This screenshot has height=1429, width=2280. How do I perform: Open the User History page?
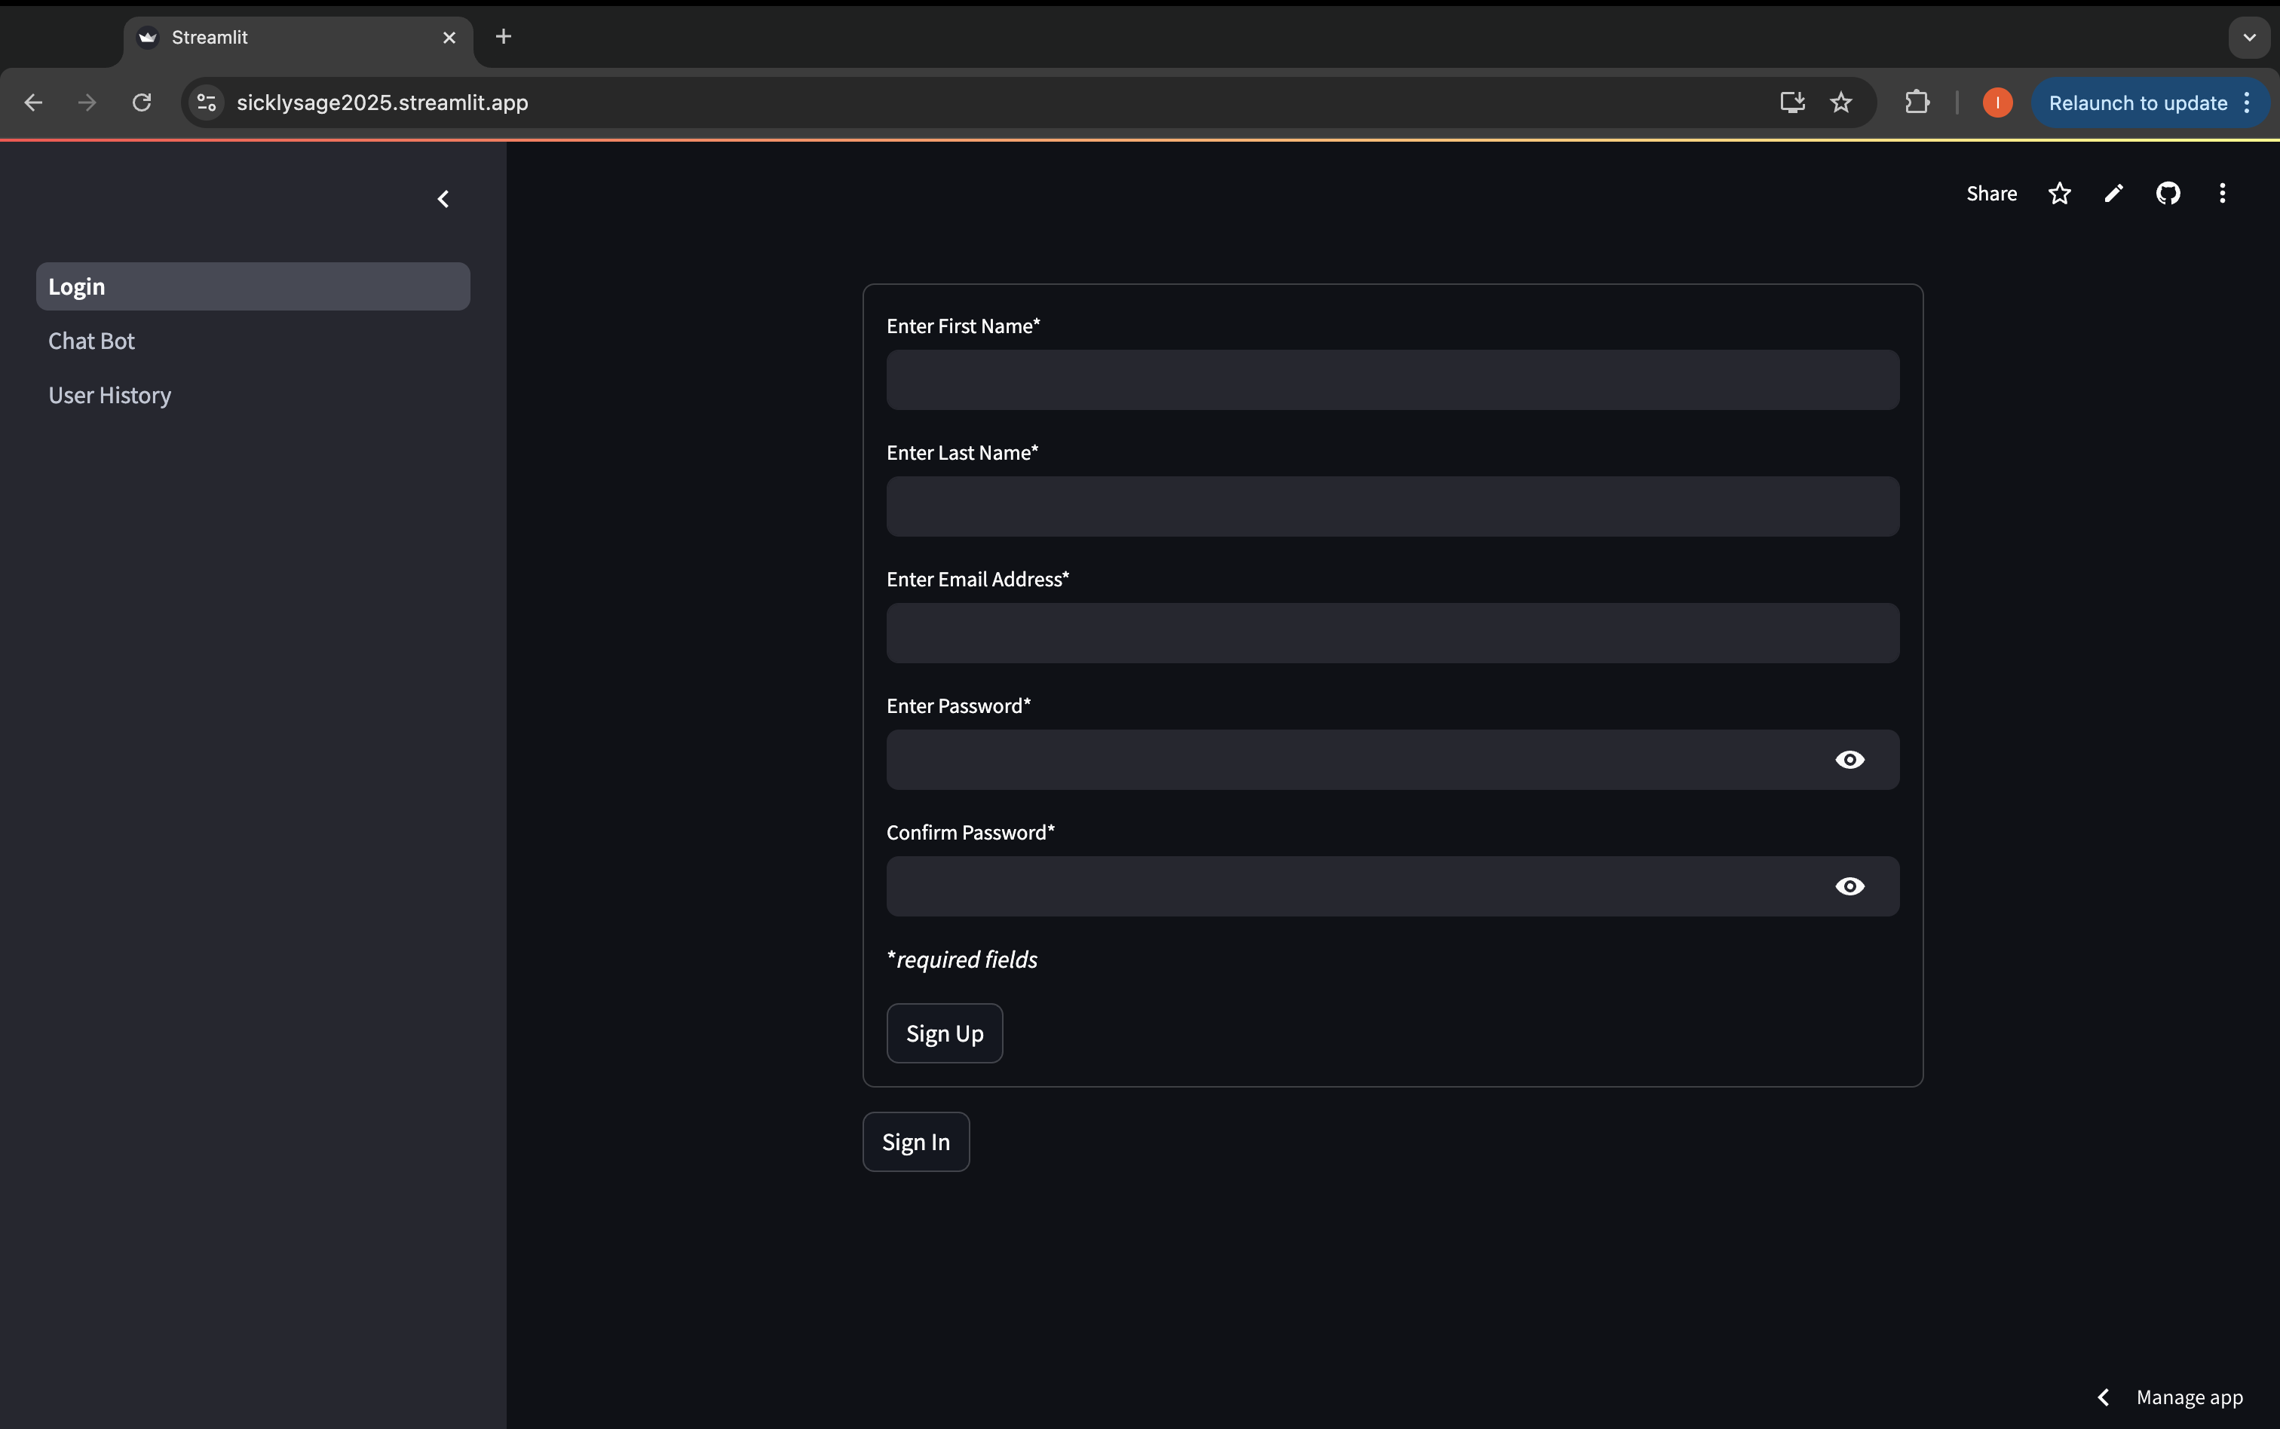[109, 395]
